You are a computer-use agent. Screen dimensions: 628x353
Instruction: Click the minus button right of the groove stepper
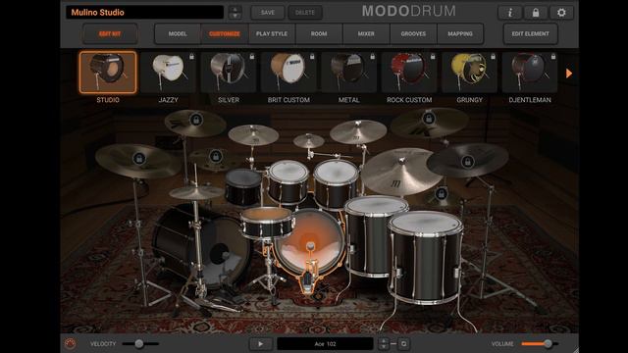click(393, 343)
